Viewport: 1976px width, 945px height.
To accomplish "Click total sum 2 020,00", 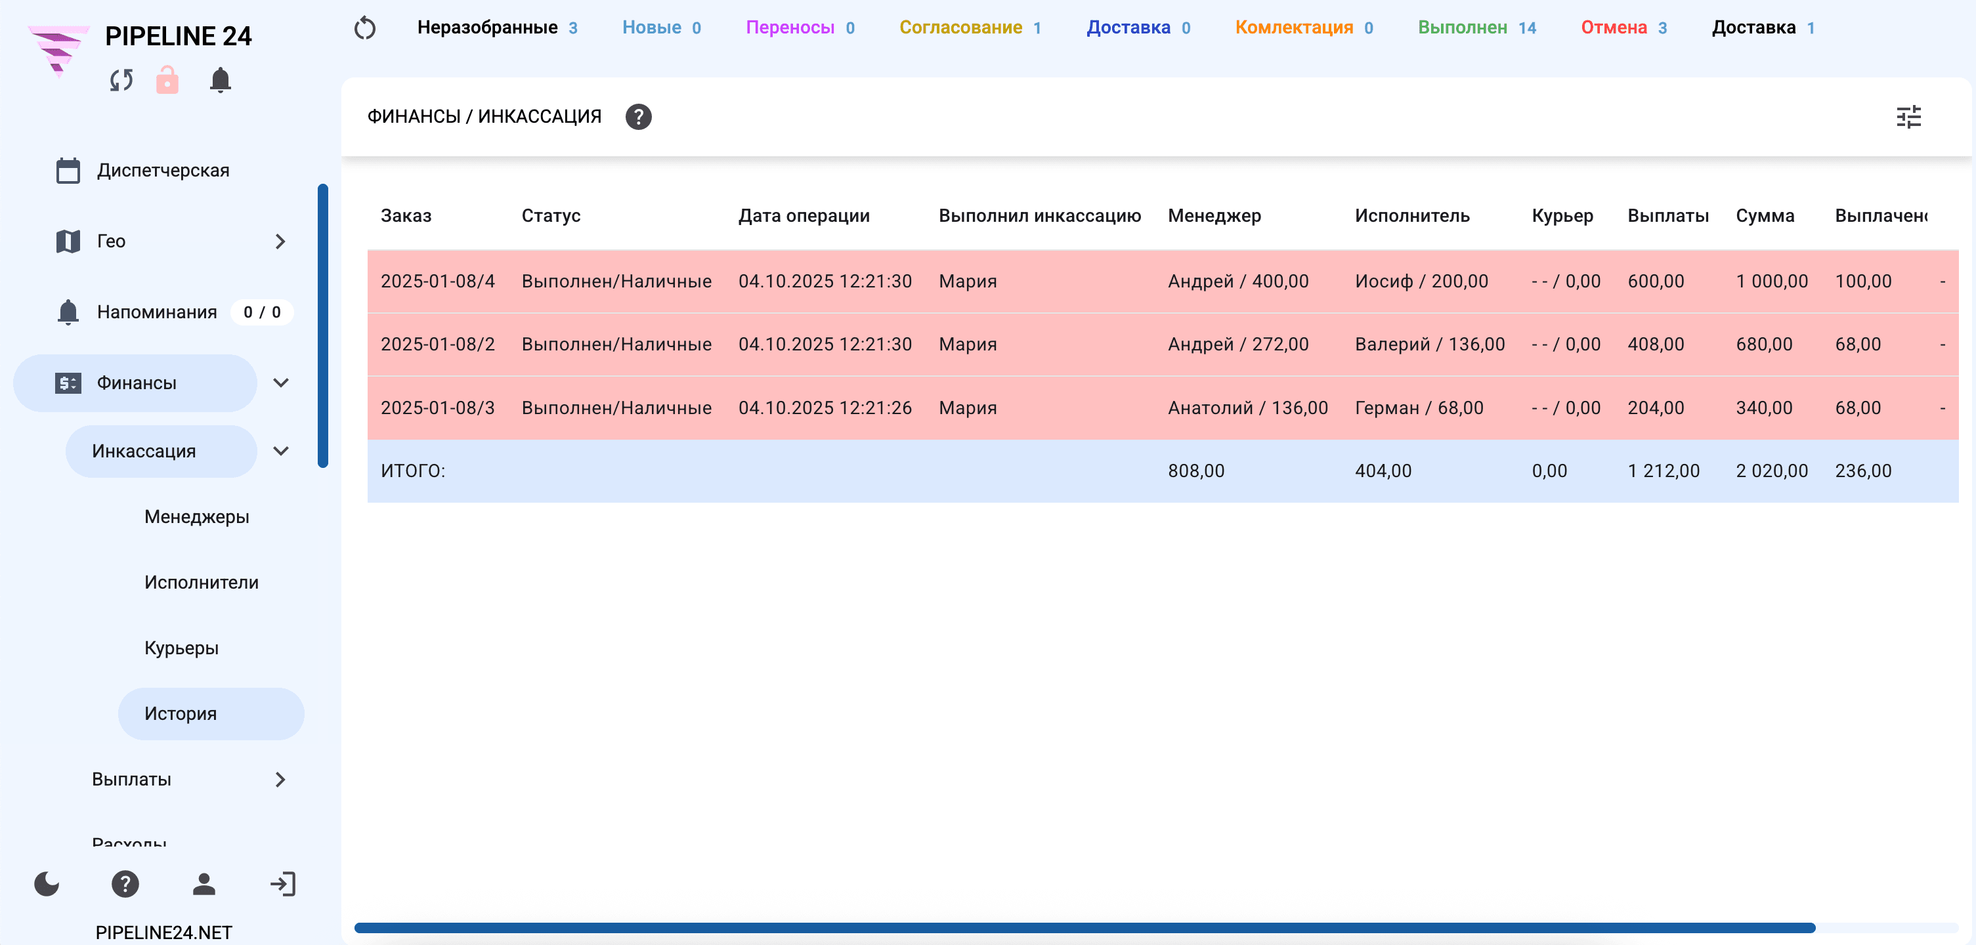I will (x=1772, y=471).
